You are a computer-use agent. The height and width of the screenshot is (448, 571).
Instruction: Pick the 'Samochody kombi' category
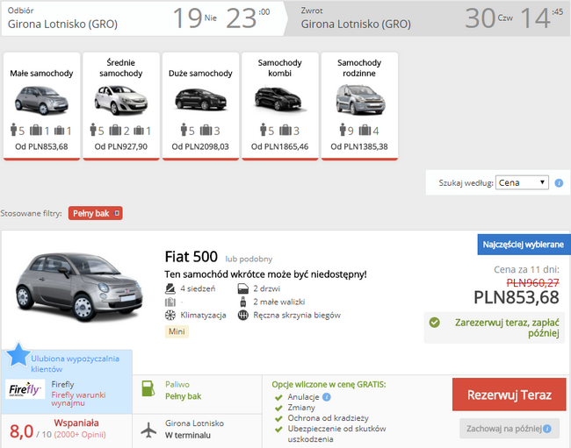click(x=279, y=105)
